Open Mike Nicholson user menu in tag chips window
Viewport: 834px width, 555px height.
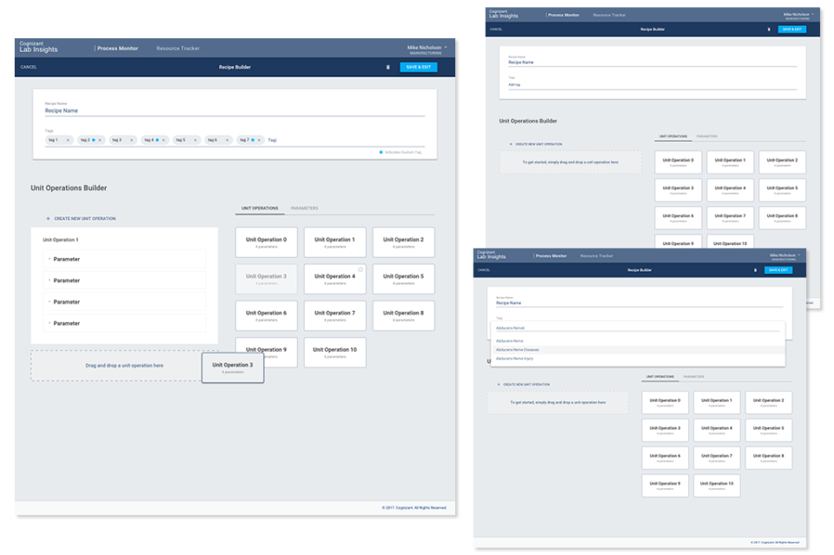(427, 49)
